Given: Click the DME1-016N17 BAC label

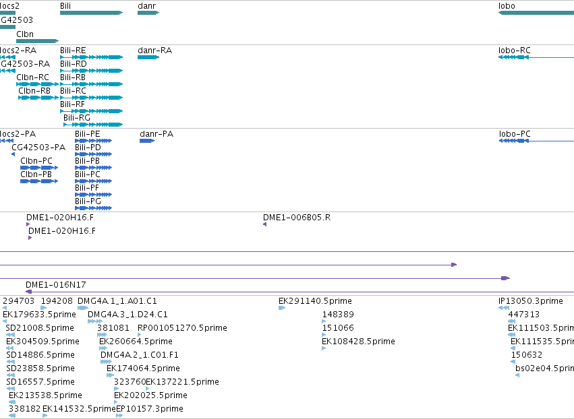Looking at the screenshot, I should [x=55, y=285].
